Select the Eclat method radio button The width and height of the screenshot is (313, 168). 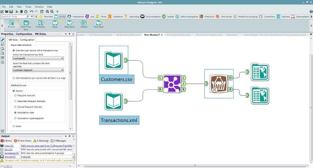coord(13,126)
